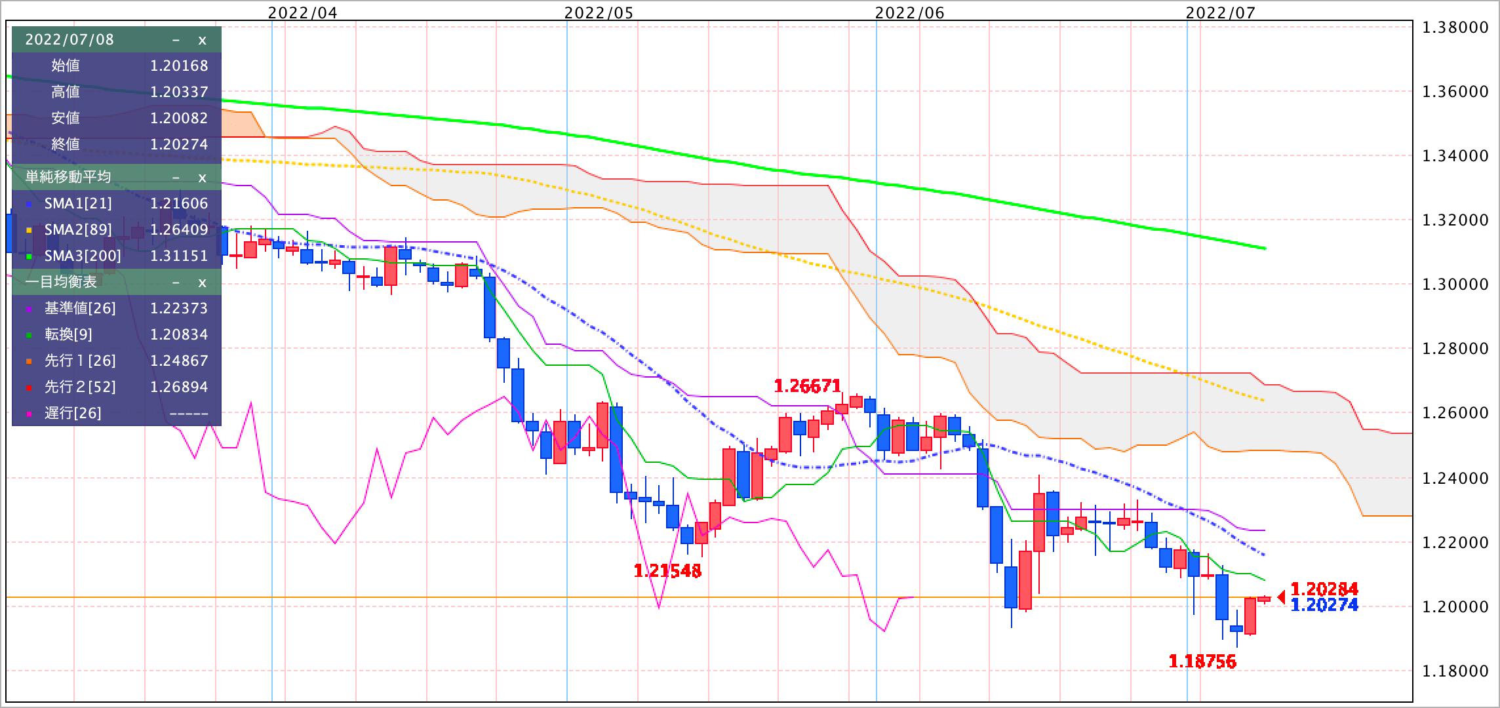Click the 単純移動平均 panel title
This screenshot has width=1500, height=708.
68,177
